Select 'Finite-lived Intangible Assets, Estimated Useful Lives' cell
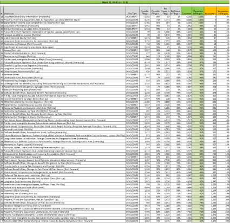The height and width of the screenshot is (223, 230). pos(64,218)
